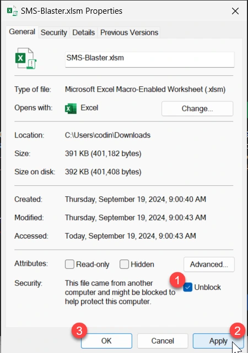The width and height of the screenshot is (248, 353).
Task: Click the Location: label
Action: (x=29, y=135)
